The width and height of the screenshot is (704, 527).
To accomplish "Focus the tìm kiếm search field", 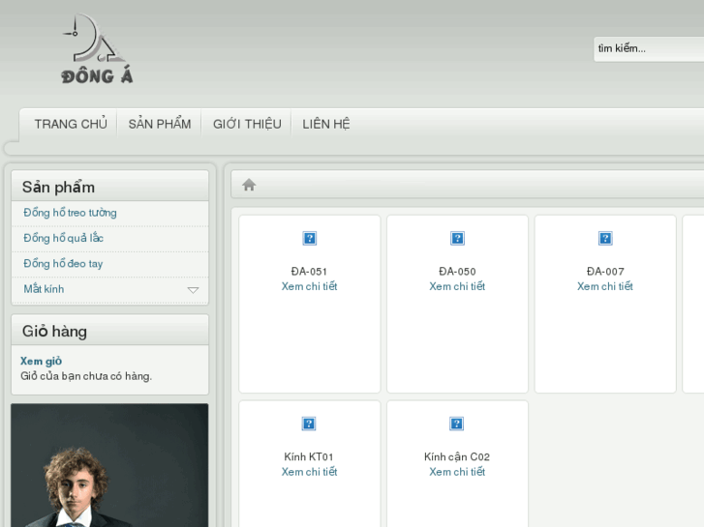I will pyautogui.click(x=649, y=49).
